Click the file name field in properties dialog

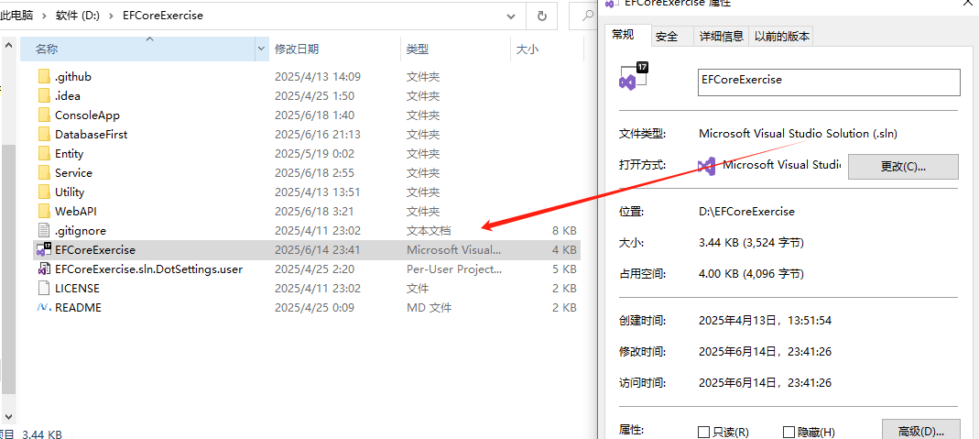pos(829,82)
